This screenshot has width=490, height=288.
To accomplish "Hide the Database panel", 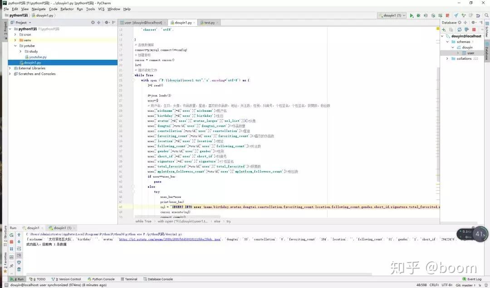I will (481, 23).
